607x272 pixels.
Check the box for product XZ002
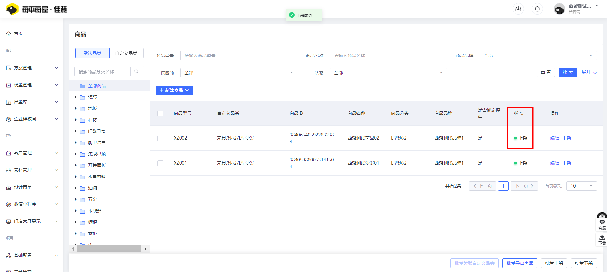[x=160, y=138]
